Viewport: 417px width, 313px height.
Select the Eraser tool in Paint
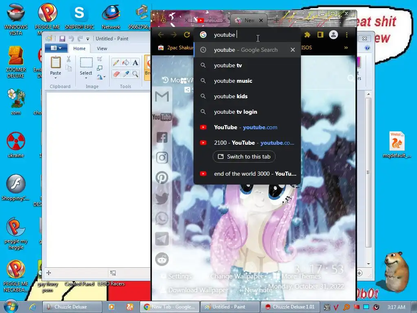116,74
